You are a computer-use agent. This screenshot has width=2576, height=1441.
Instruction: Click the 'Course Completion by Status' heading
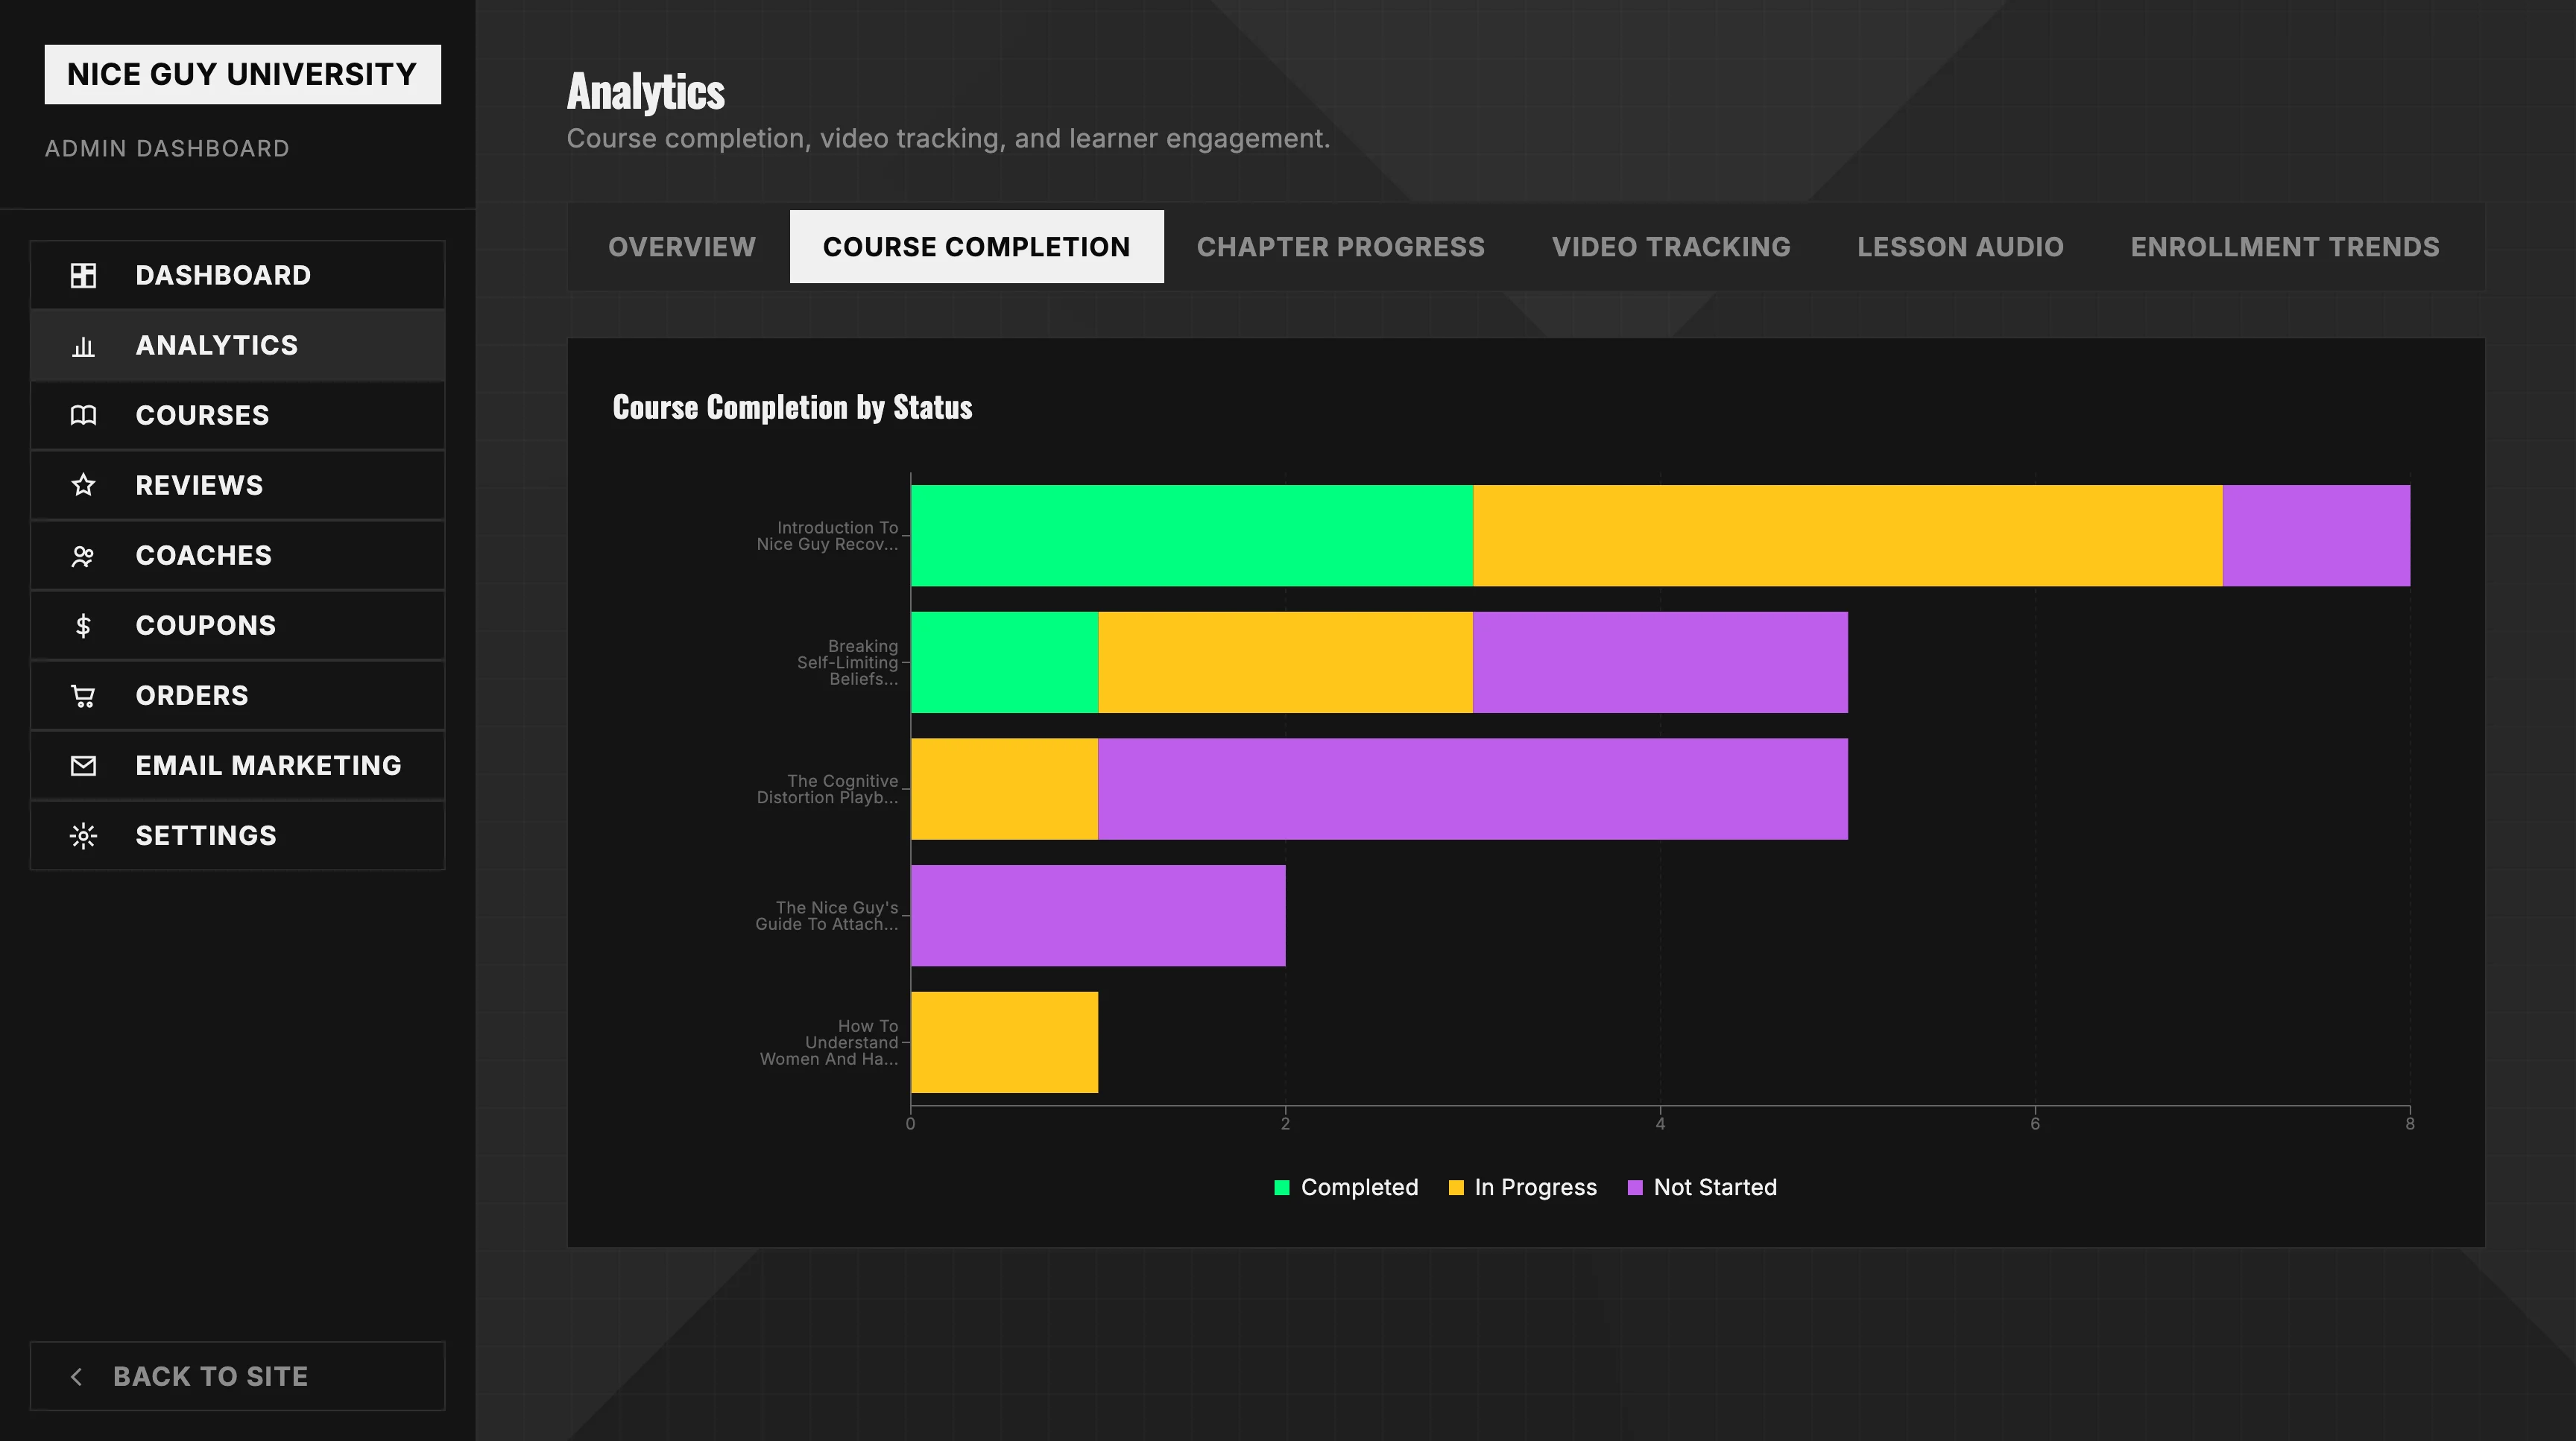tap(792, 408)
